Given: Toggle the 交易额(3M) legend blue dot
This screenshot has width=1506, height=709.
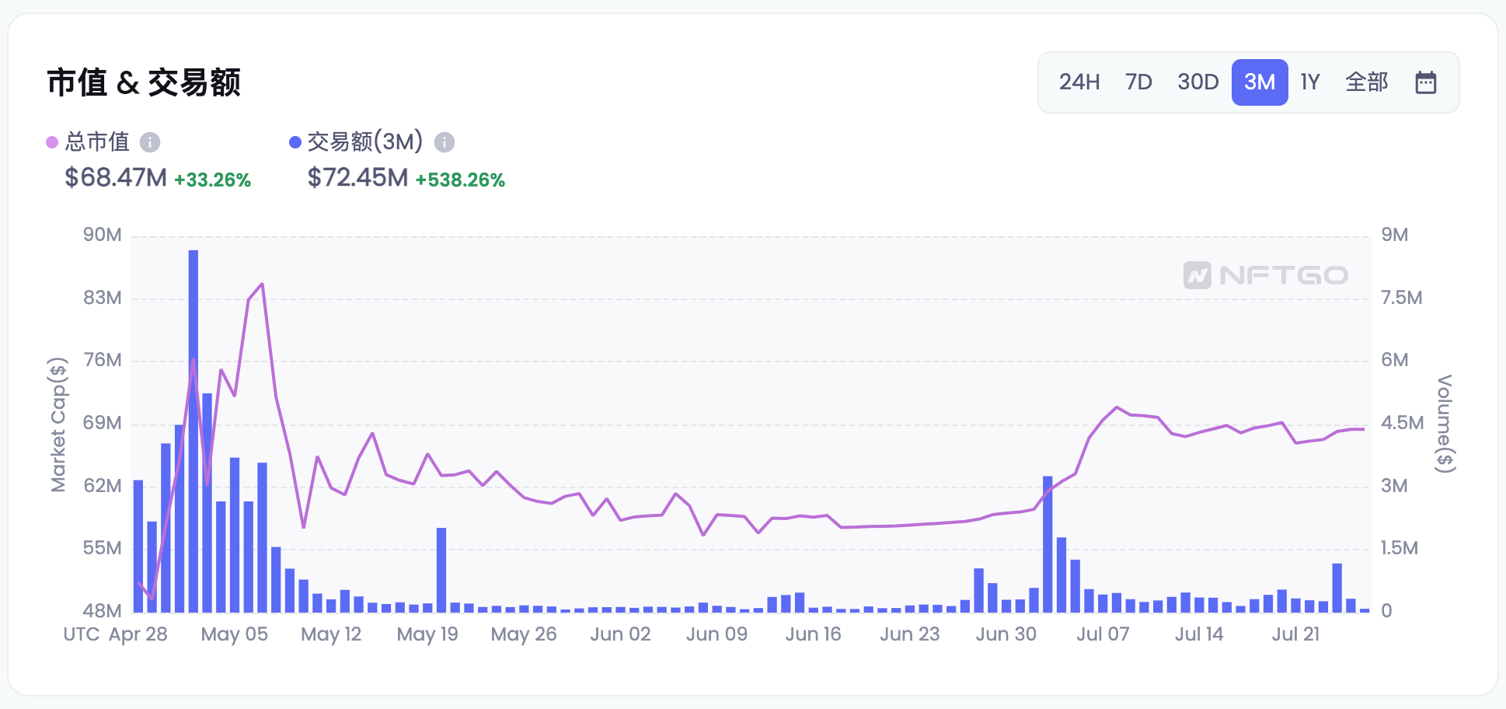Looking at the screenshot, I should (295, 142).
